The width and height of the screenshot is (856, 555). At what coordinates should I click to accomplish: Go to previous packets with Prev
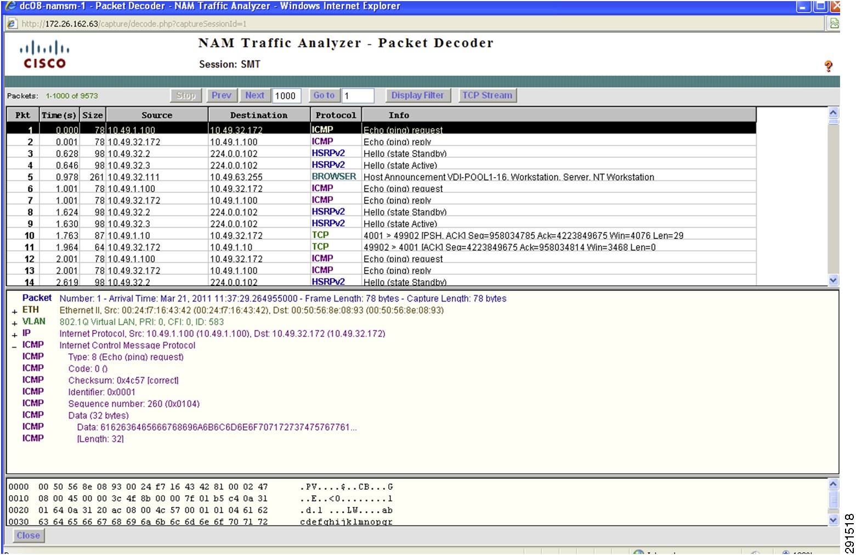222,95
